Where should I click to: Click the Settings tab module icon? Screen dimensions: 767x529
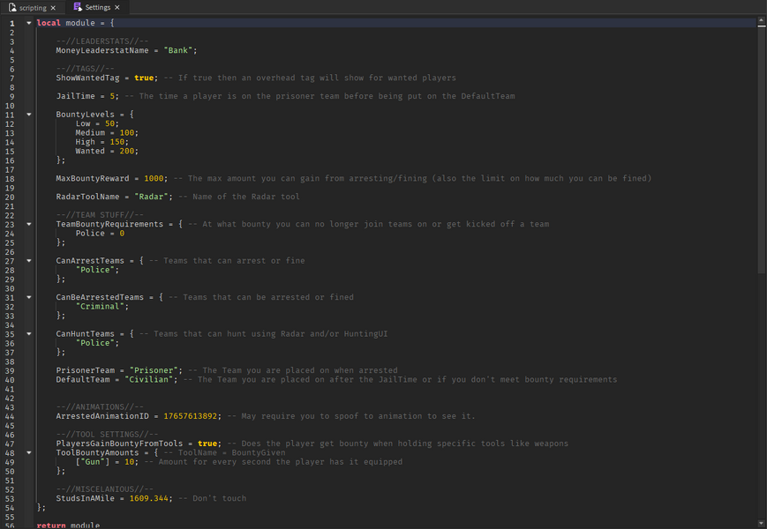pyautogui.click(x=78, y=7)
